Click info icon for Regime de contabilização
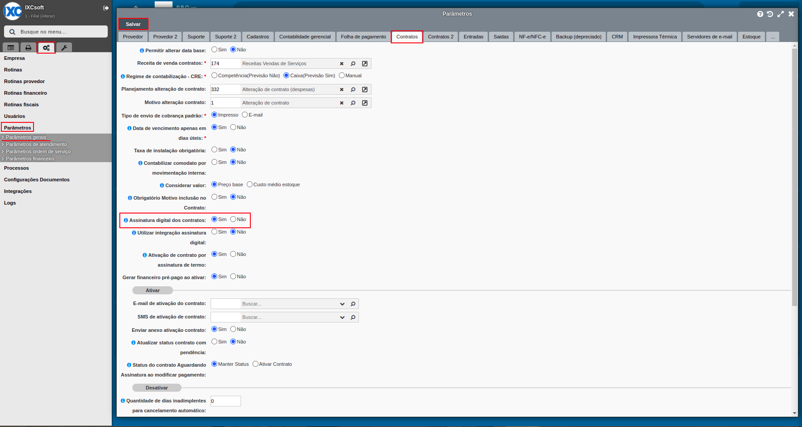Image resolution: width=802 pixels, height=427 pixels. (x=123, y=76)
